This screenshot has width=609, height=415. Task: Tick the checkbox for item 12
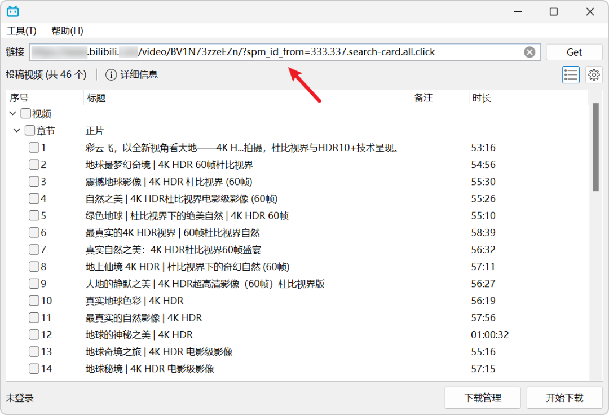pos(34,334)
